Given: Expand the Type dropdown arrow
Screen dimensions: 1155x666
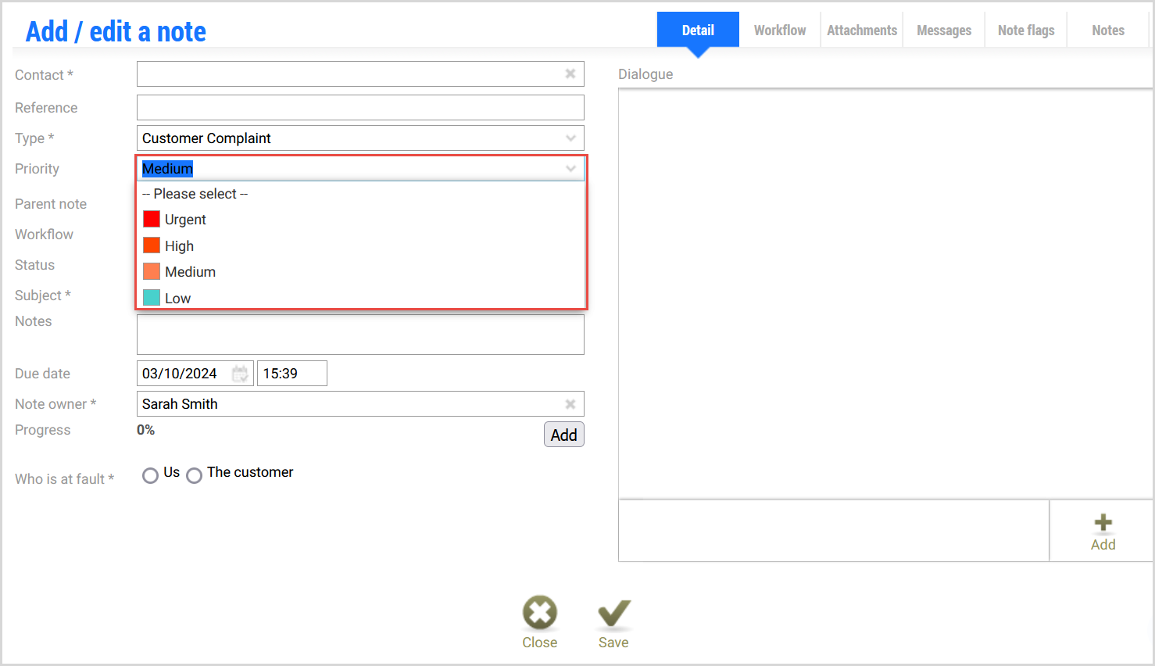Looking at the screenshot, I should click(x=571, y=138).
